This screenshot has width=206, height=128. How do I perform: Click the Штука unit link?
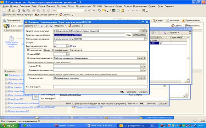pos(73,46)
